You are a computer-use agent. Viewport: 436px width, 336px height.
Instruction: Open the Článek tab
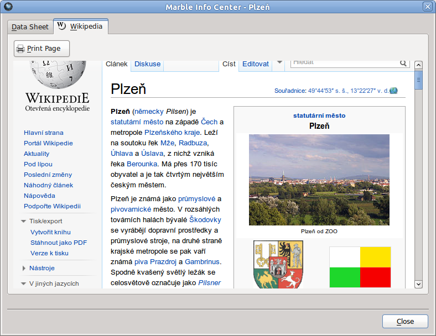(117, 64)
